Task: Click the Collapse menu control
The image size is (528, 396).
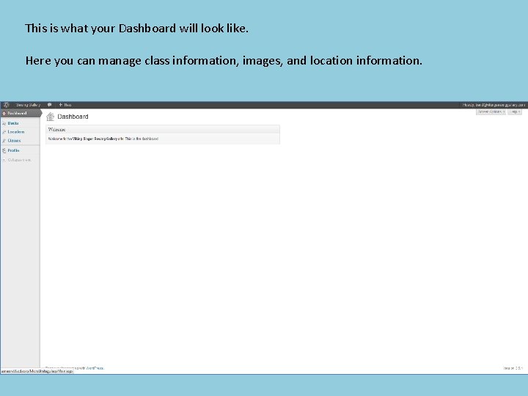Action: coord(17,160)
